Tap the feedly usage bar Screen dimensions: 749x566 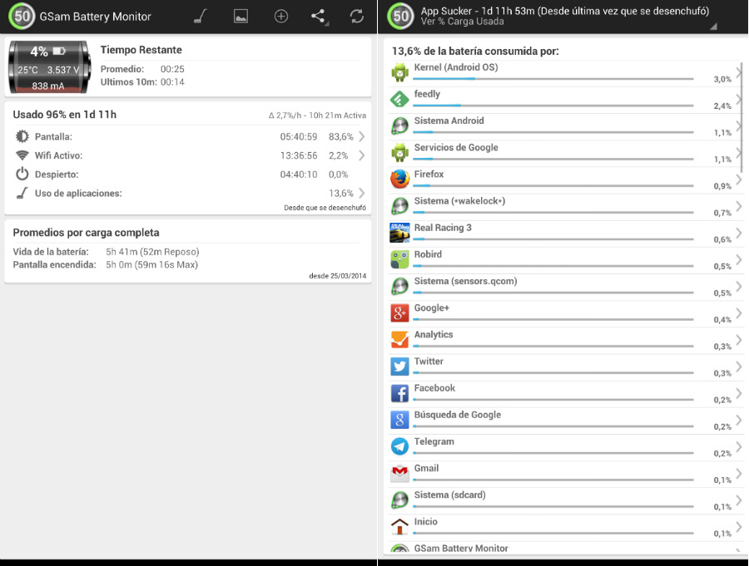pyautogui.click(x=553, y=106)
